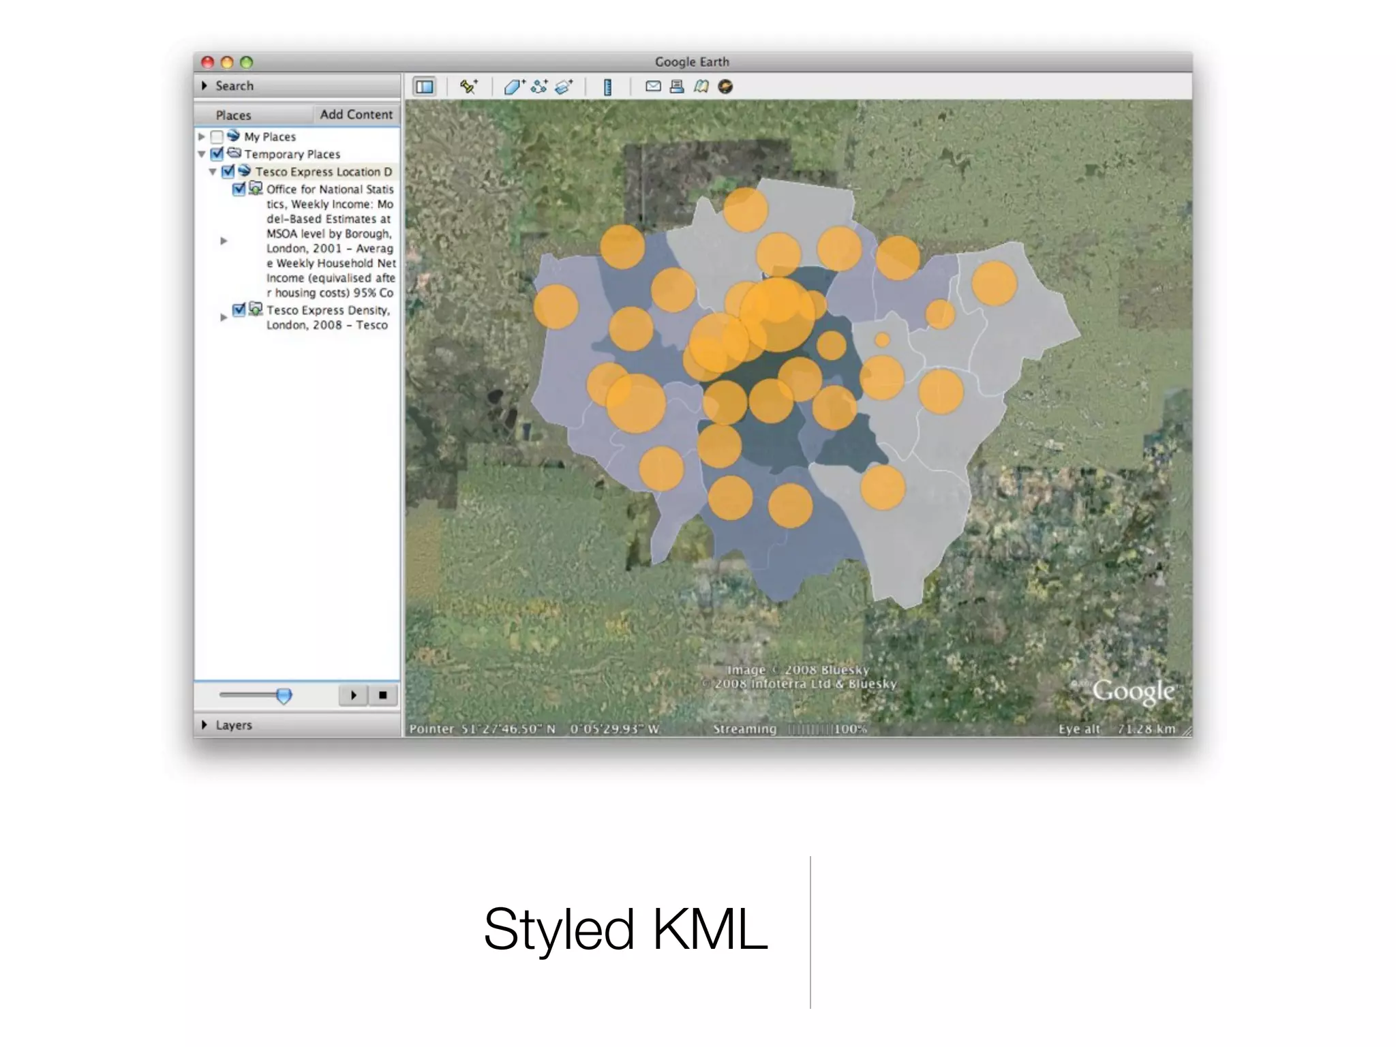The height and width of the screenshot is (1047, 1396).
Task: Click the Add Placemark pushpin icon
Action: click(x=468, y=87)
